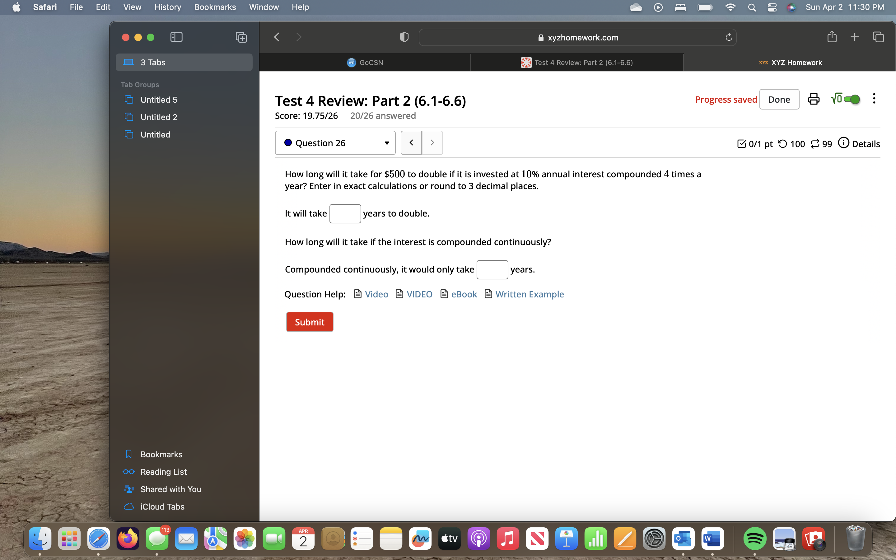896x560 pixels.
Task: Open the Written Example help link
Action: point(529,294)
